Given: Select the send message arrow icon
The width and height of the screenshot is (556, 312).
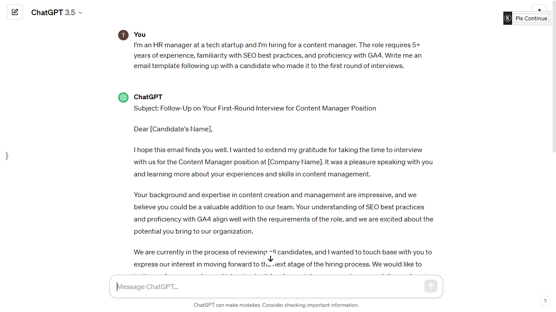Looking at the screenshot, I should tap(430, 286).
